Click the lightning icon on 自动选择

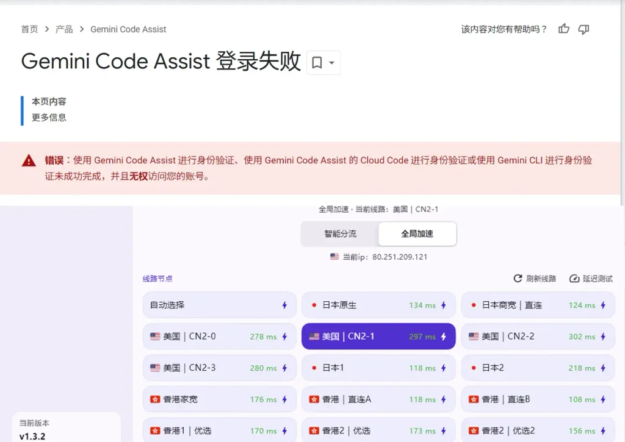coord(284,305)
